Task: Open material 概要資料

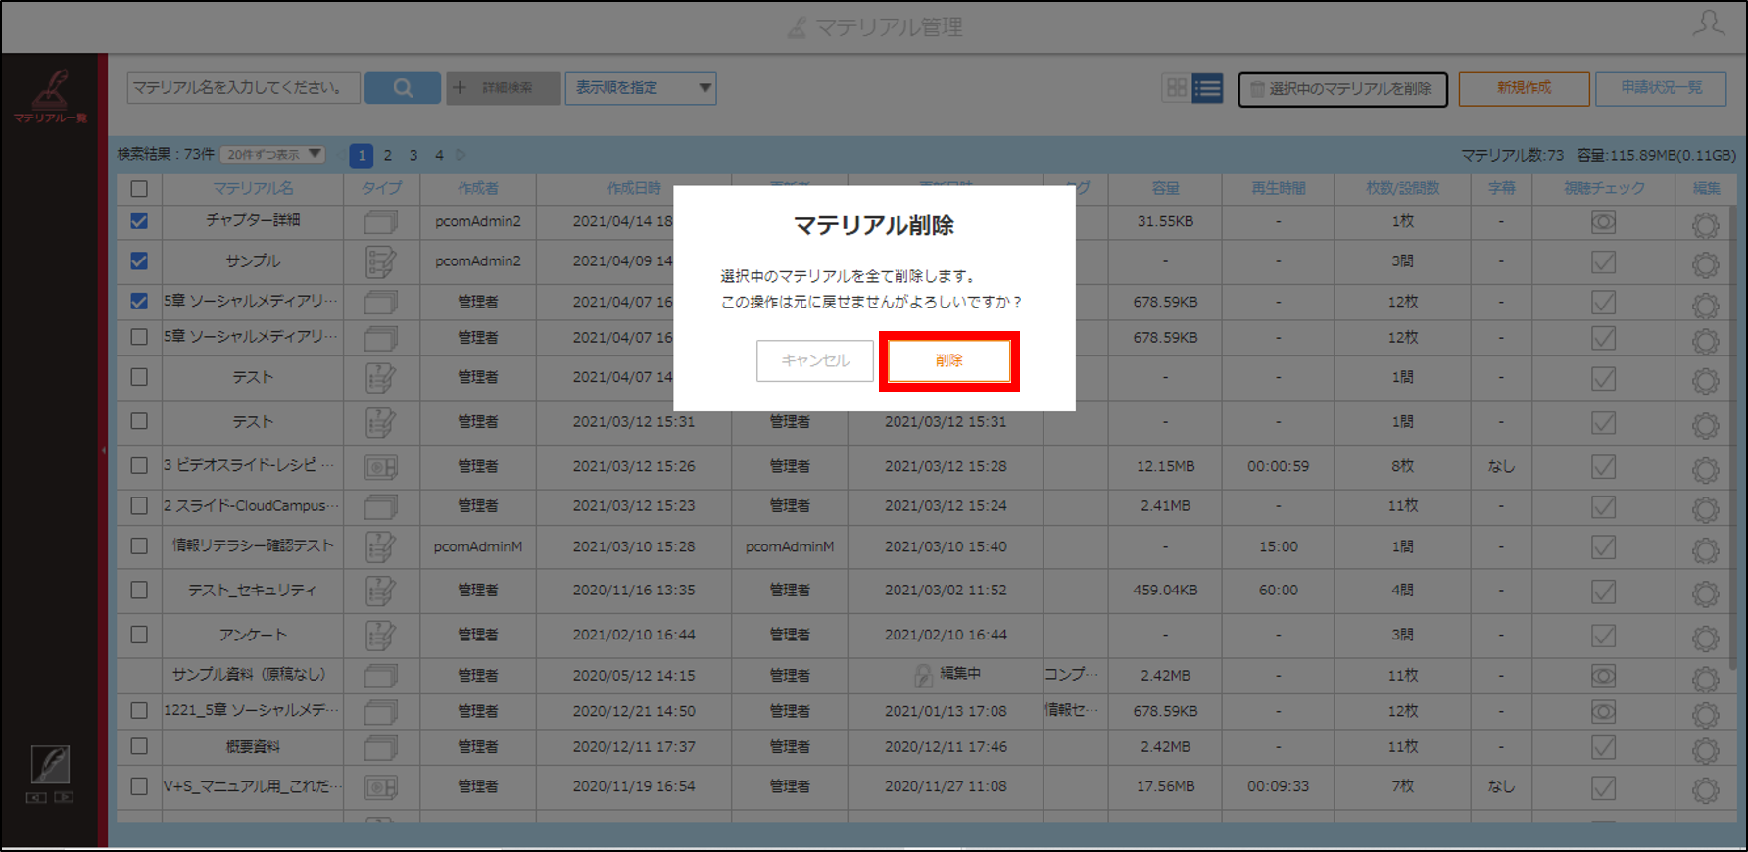Action: (253, 746)
